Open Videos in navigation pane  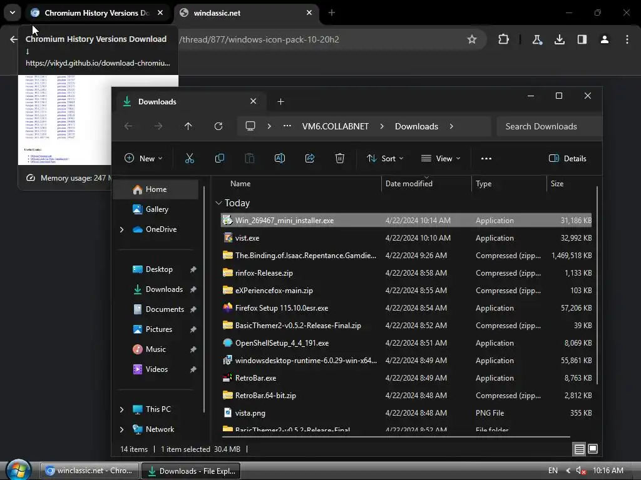point(156,369)
